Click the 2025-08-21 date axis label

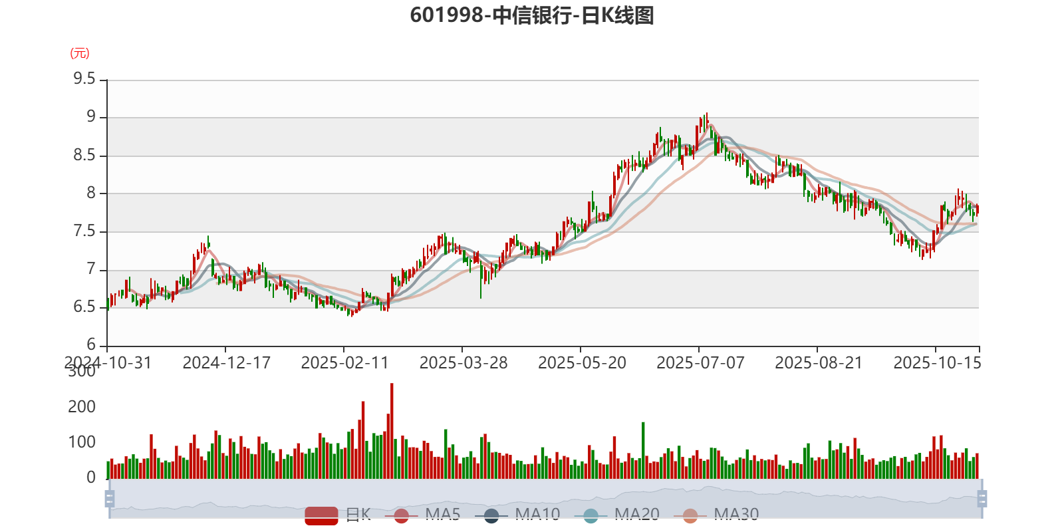[x=819, y=363]
